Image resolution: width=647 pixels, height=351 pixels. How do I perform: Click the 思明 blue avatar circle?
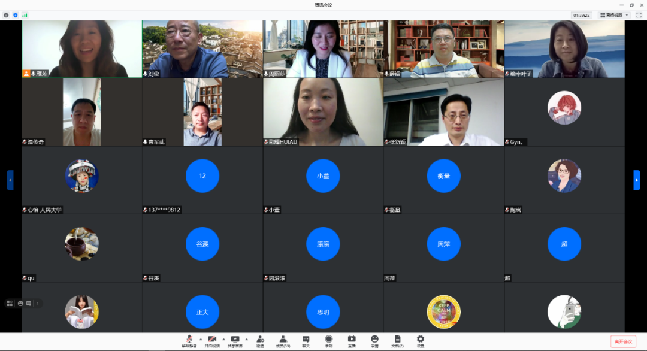click(323, 312)
